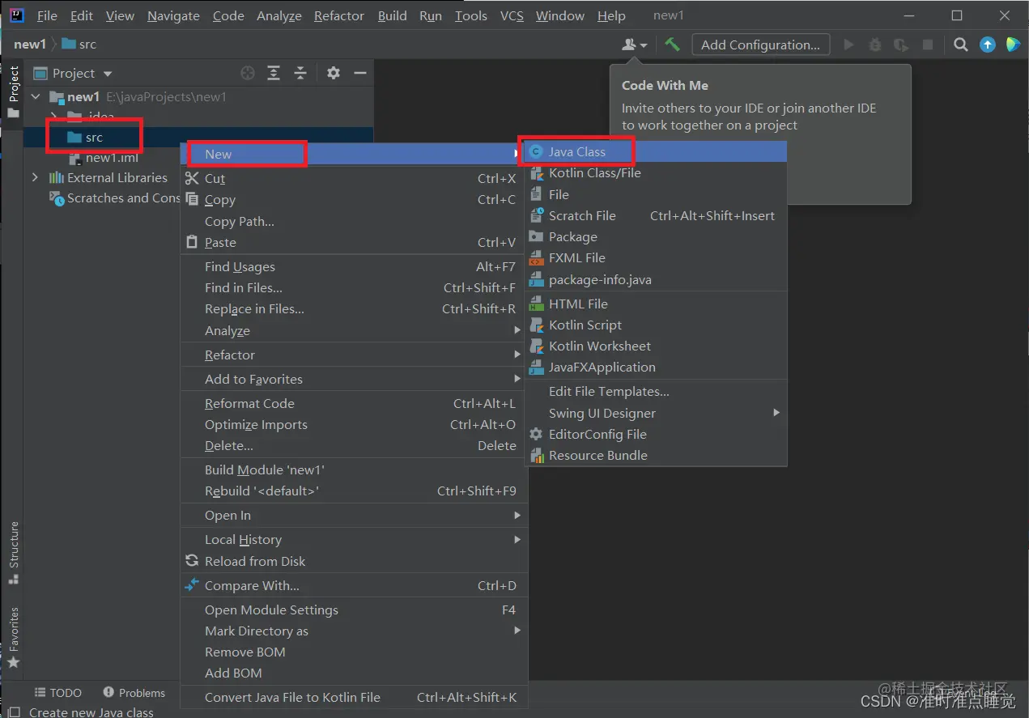Open the Structure side tab
The height and width of the screenshot is (718, 1029).
pos(14,553)
